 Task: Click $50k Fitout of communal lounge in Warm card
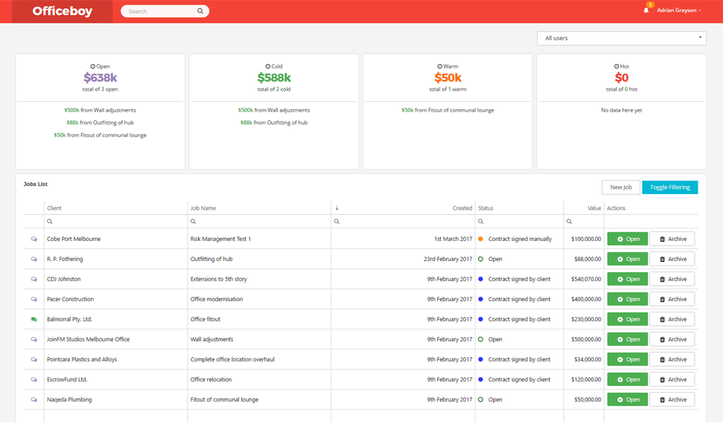[x=448, y=110]
